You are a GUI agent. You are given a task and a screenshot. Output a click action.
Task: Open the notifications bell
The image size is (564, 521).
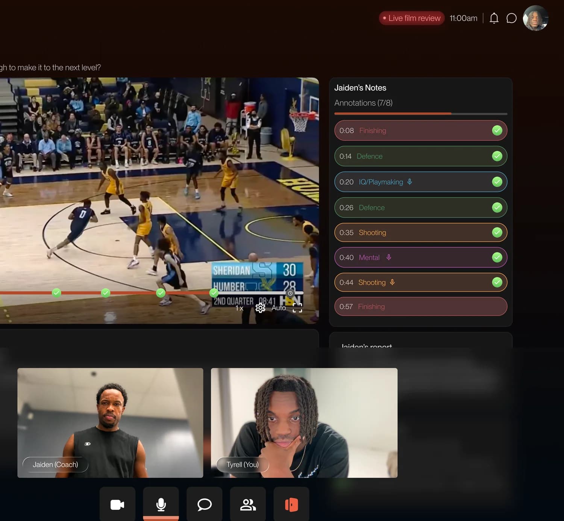point(494,18)
